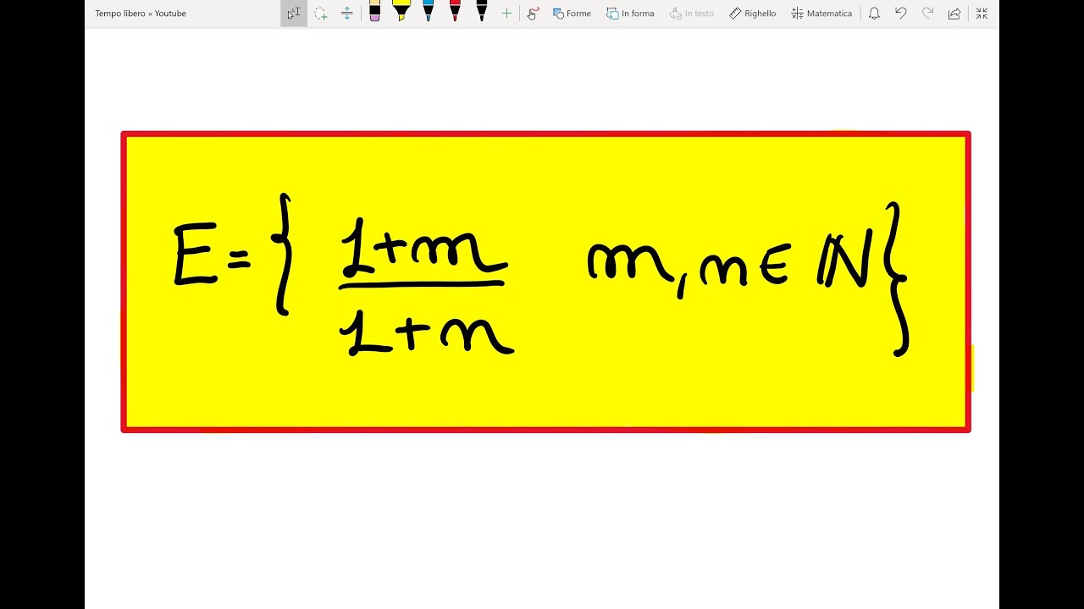Toggle draw with touch mode
Screen dimensions: 1084x609
533,14
